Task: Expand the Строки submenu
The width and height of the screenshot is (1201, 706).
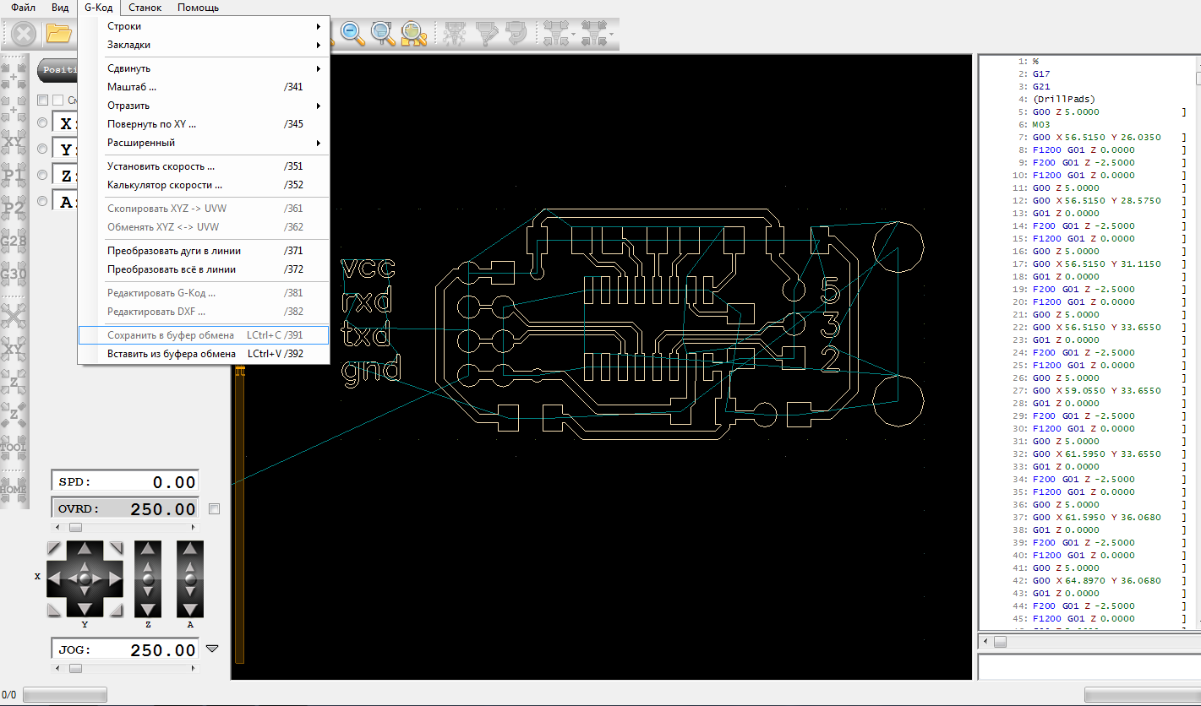Action: [x=203, y=26]
